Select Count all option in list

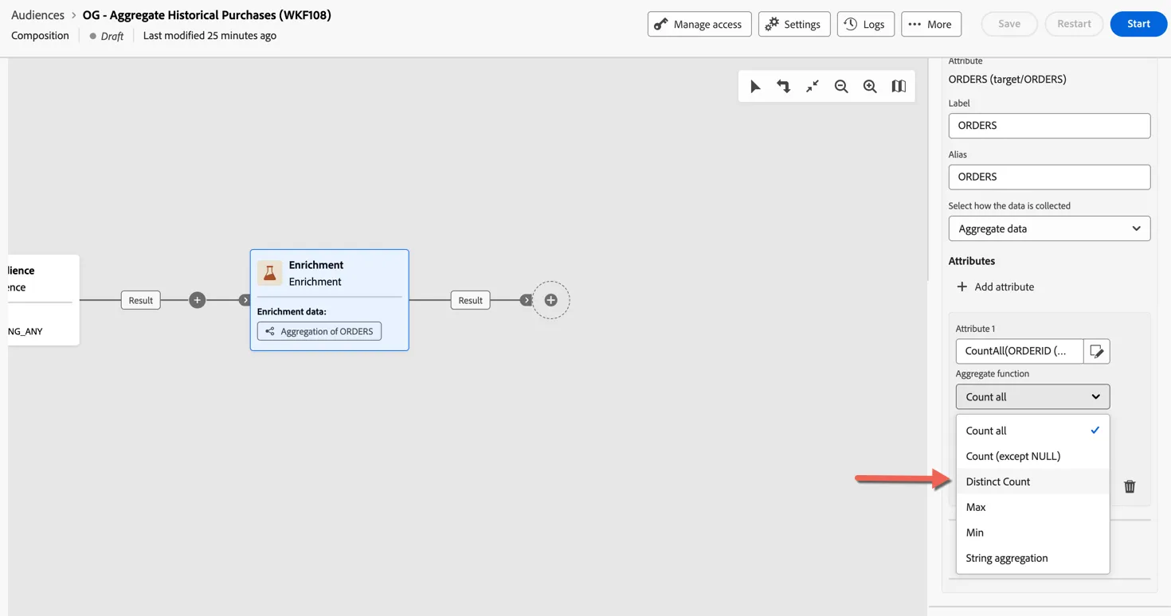tap(1032, 431)
